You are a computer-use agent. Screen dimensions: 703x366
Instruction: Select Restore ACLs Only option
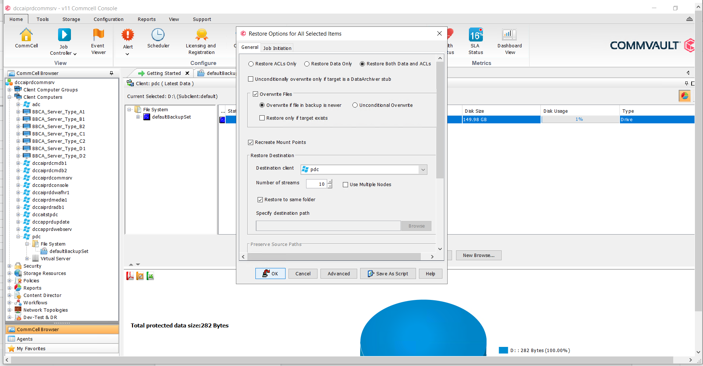pos(251,64)
